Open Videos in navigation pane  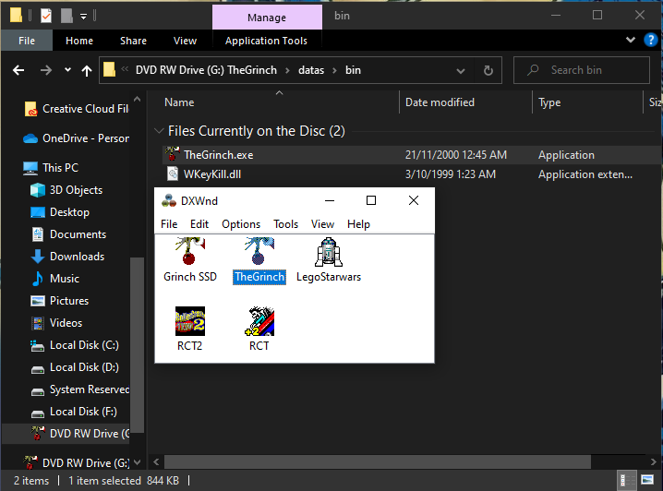pos(56,323)
